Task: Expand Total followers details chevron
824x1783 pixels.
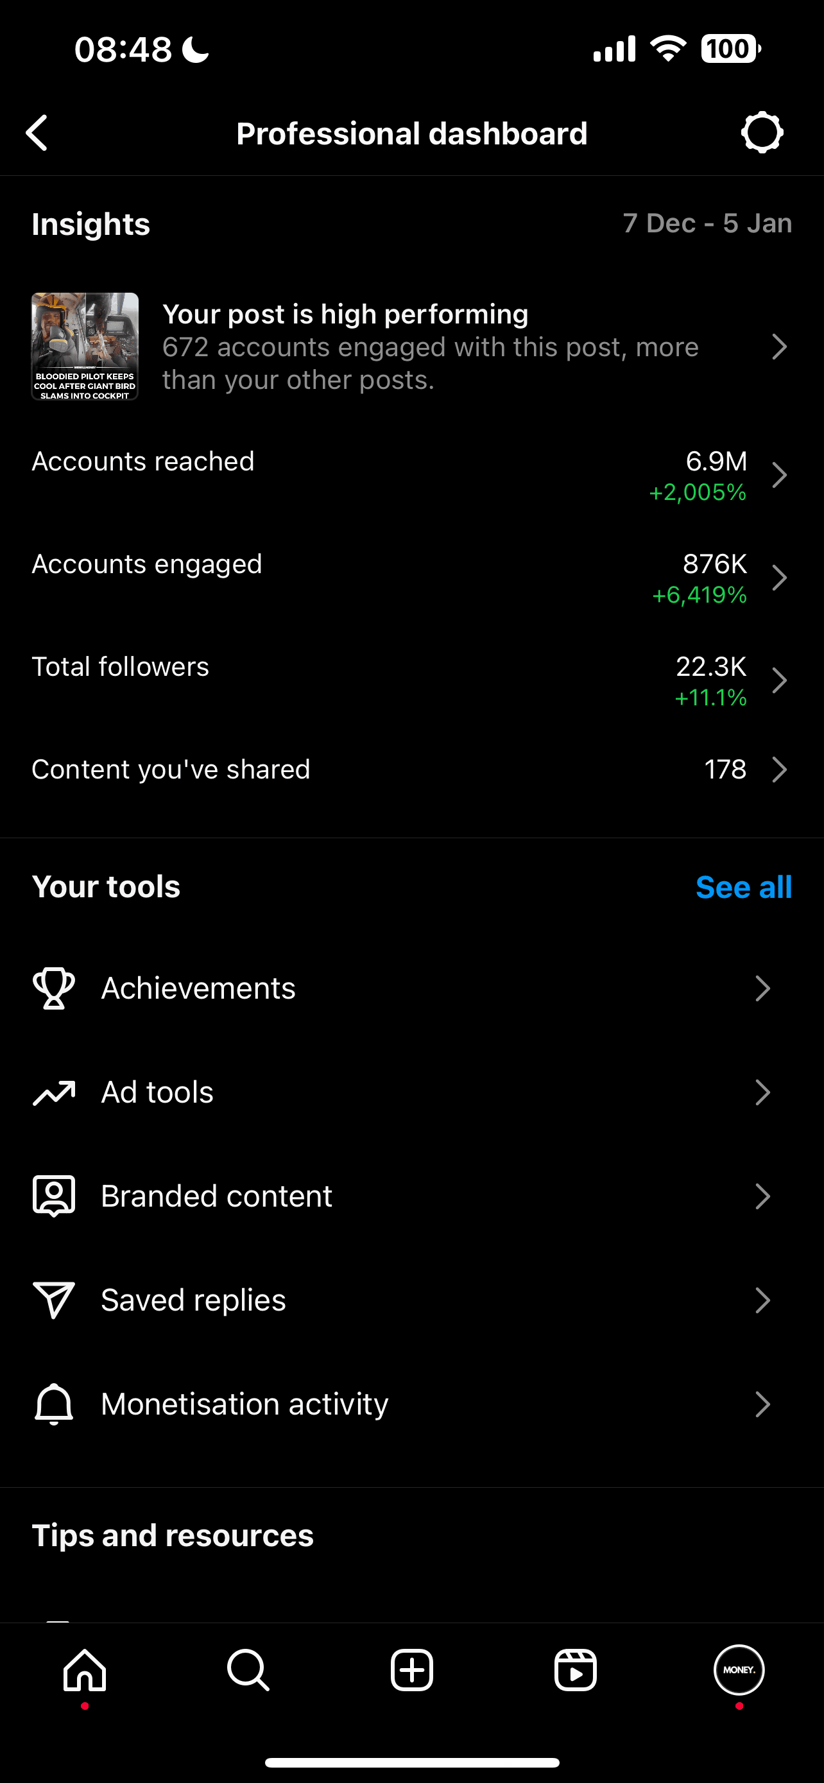Action: point(780,681)
